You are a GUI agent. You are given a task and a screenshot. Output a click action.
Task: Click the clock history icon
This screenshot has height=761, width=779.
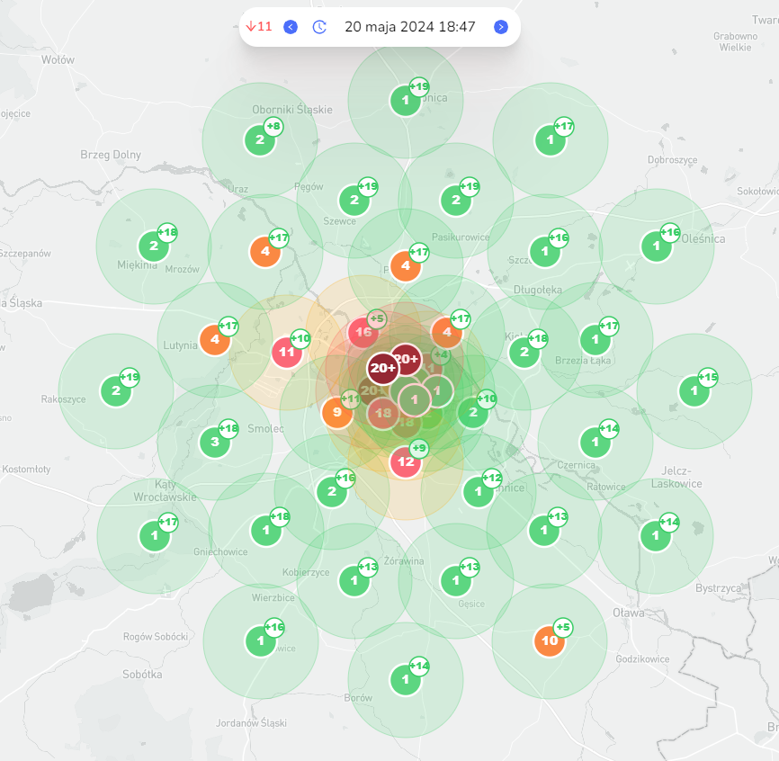(319, 27)
